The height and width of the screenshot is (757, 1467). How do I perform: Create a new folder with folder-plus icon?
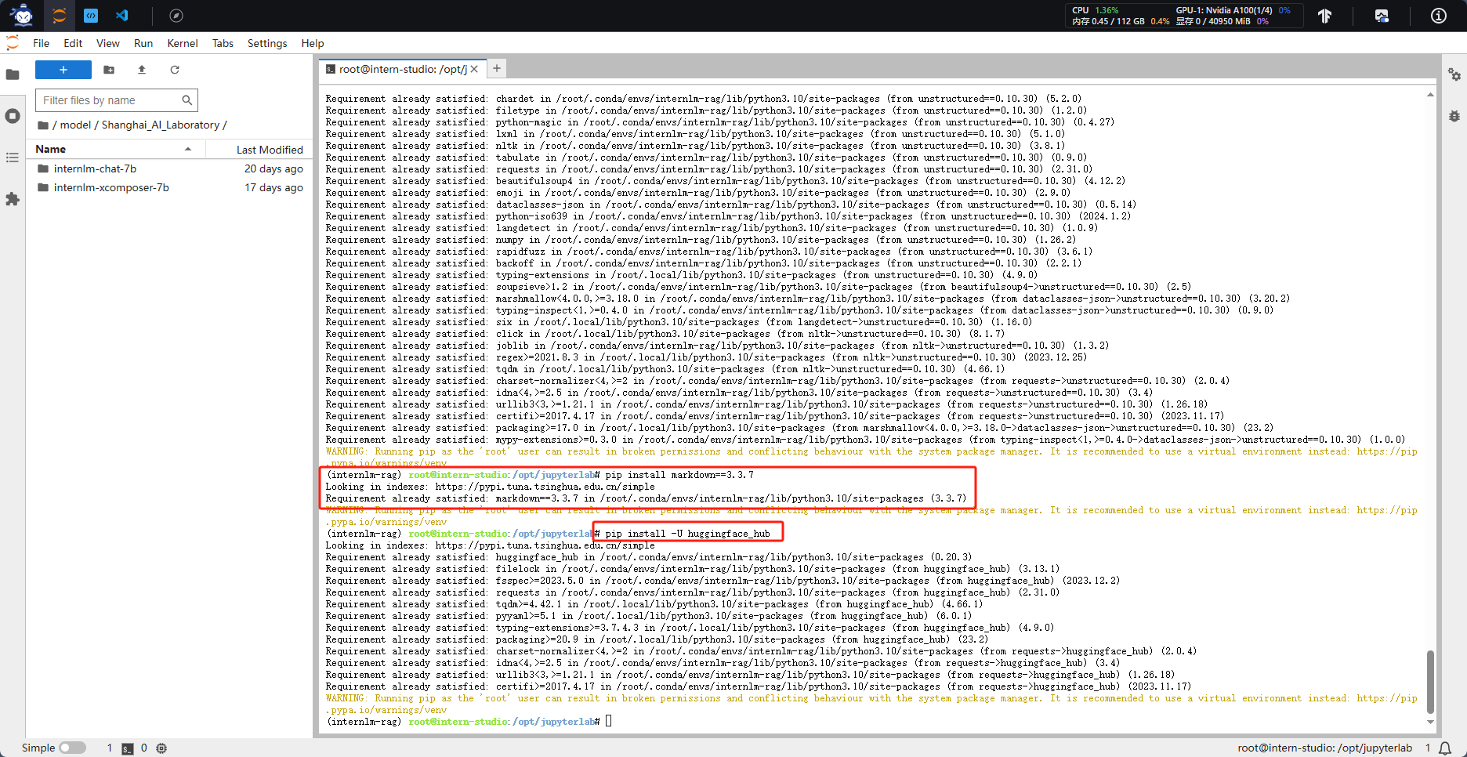[x=109, y=70]
